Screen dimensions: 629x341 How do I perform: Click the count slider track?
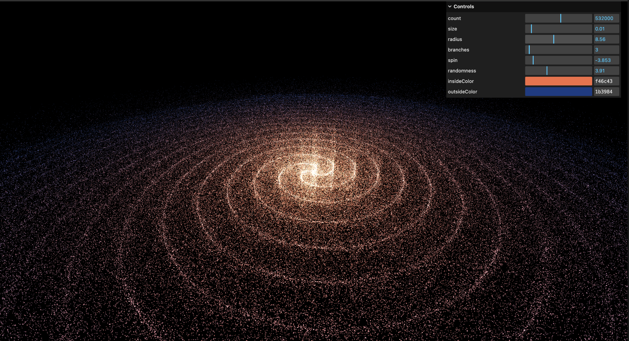[x=558, y=18]
